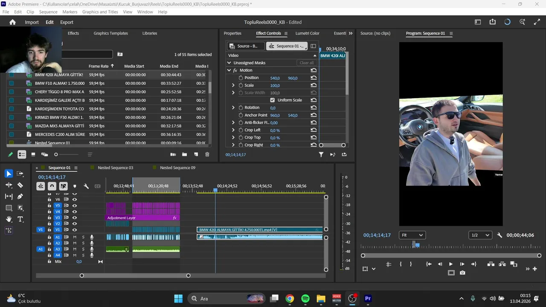Click the Export Frame camera icon

462,273
